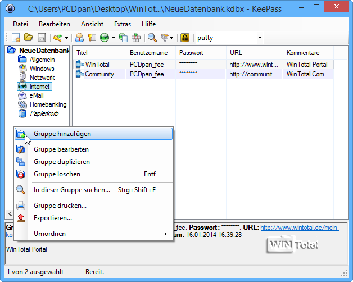Open the Extras menu

(x=123, y=24)
